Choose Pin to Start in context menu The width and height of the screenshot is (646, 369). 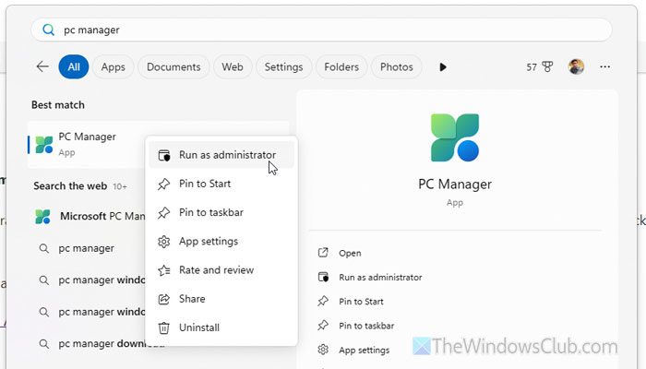(221, 184)
